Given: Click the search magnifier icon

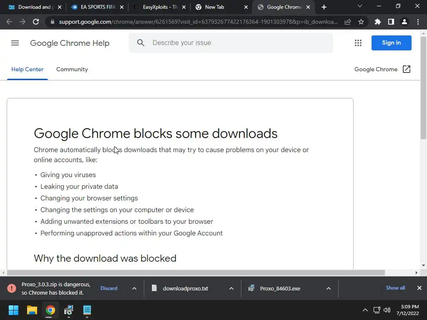Looking at the screenshot, I should click(x=141, y=43).
